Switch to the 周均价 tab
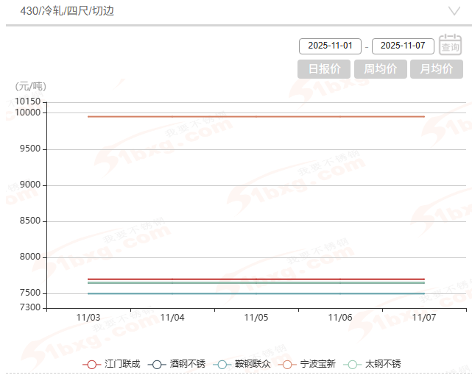 (x=380, y=69)
